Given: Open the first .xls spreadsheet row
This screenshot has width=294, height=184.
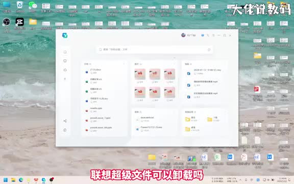Looking at the screenshot, I should [x=105, y=81].
